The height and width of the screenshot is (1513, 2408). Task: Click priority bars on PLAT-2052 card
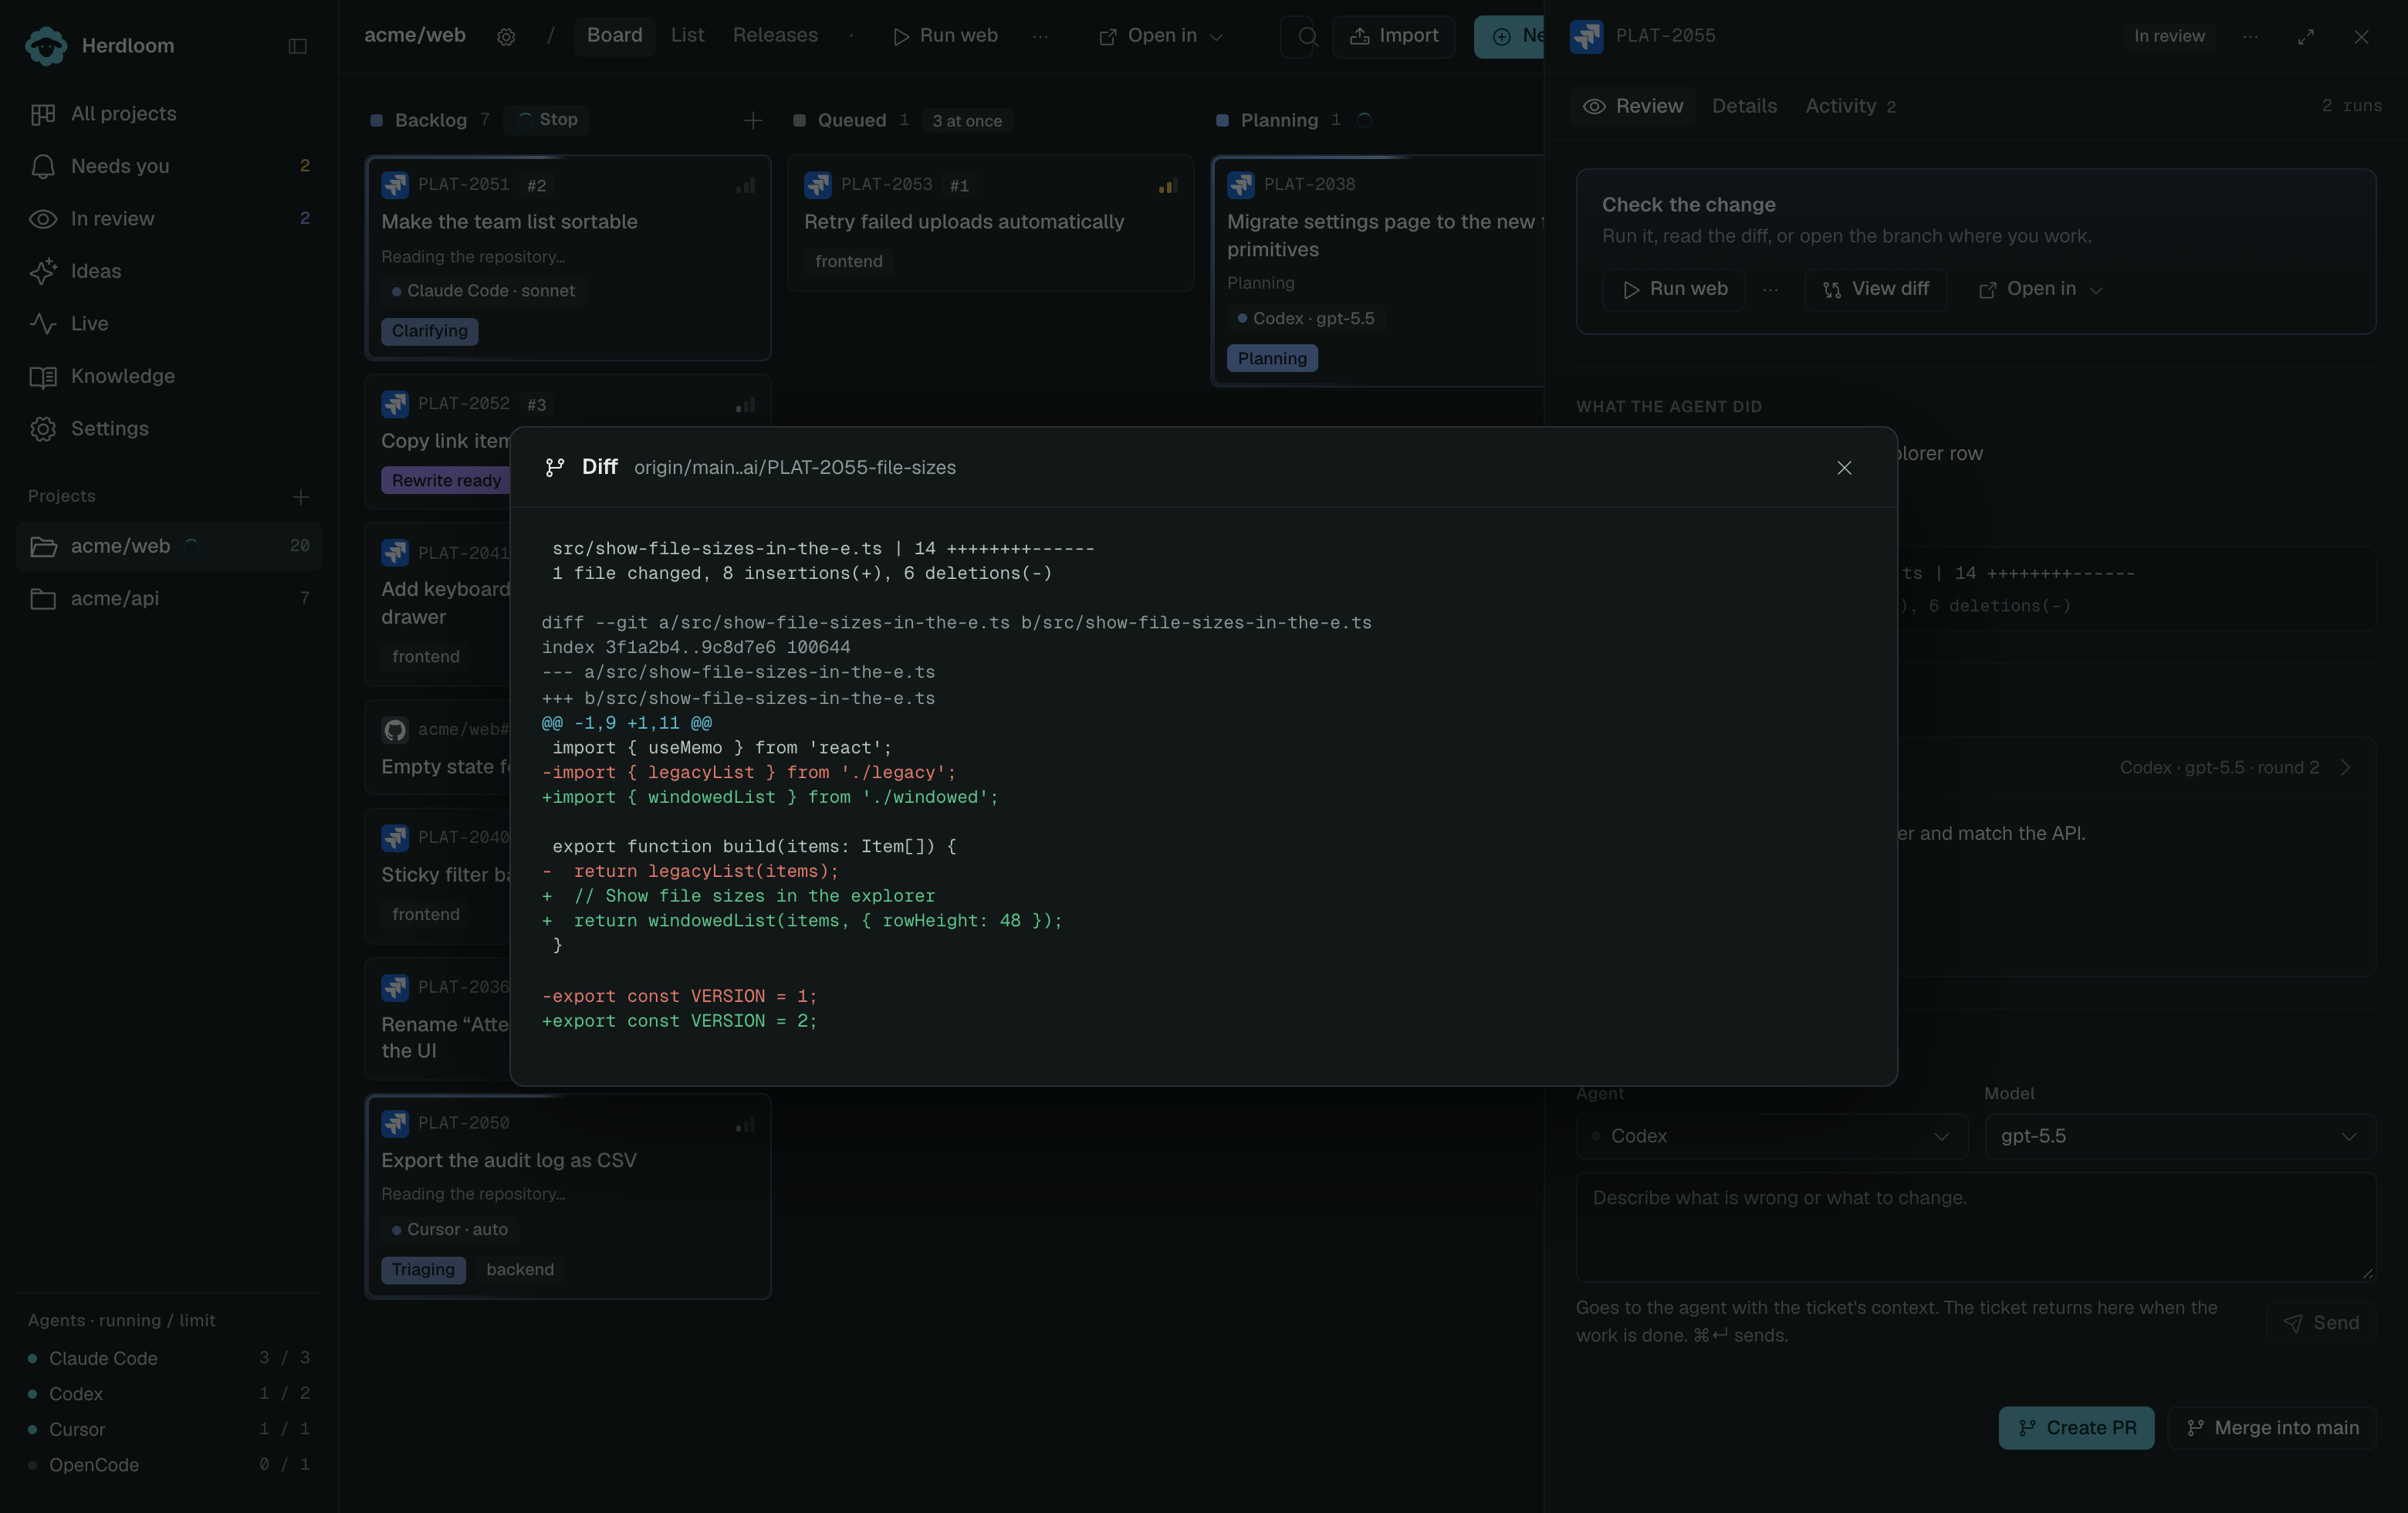click(746, 405)
